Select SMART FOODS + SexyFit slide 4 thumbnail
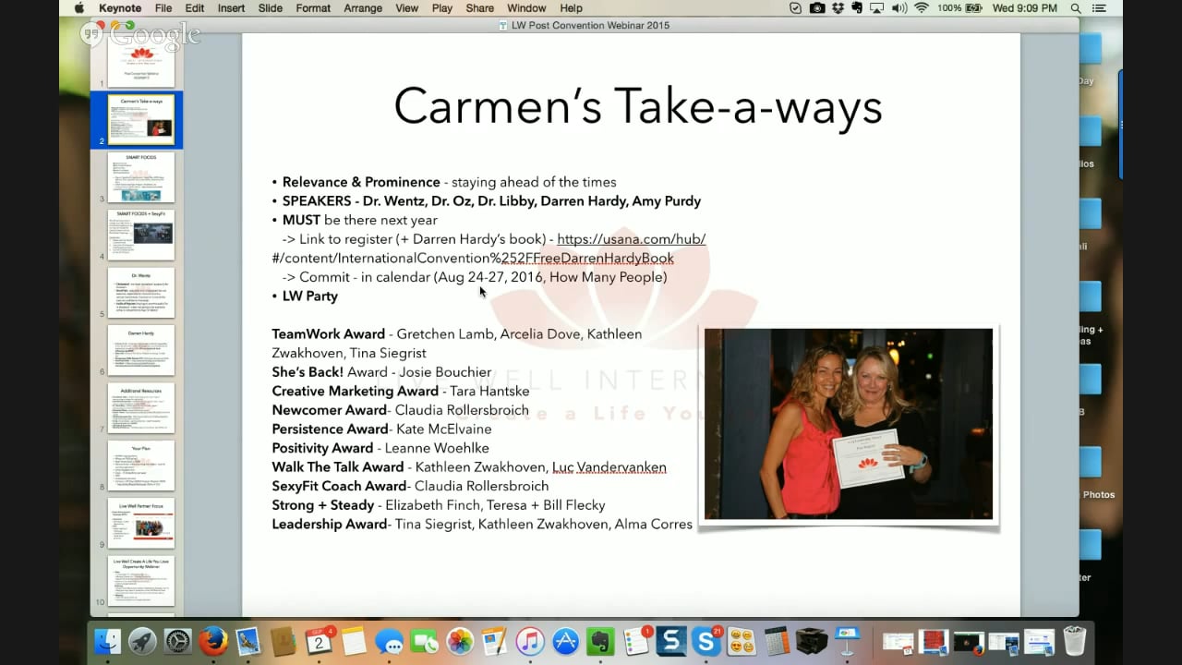This screenshot has width=1182, height=665. point(141,235)
